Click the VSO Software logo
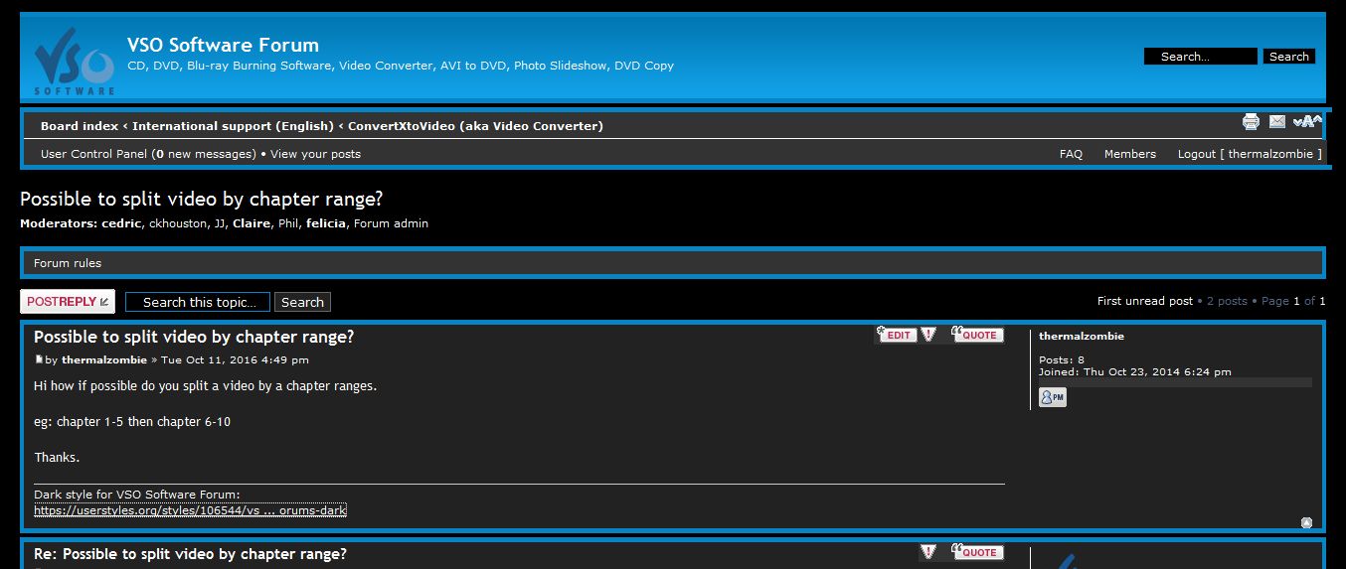1346x569 pixels. click(75, 61)
